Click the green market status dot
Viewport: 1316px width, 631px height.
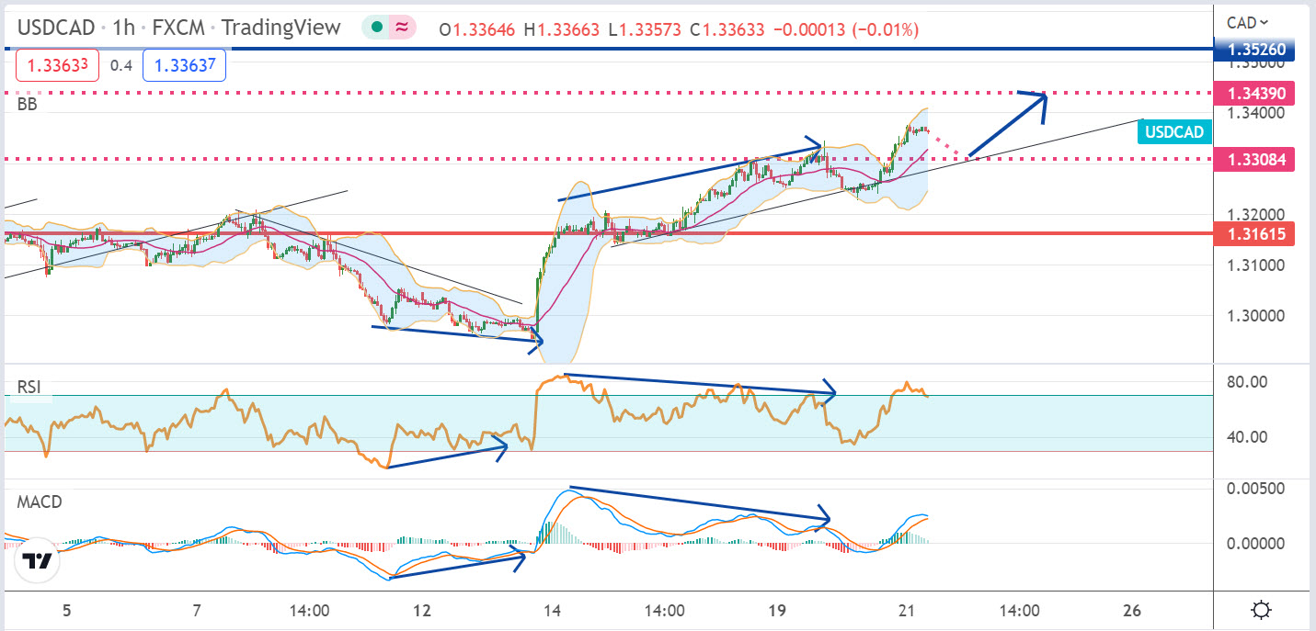click(377, 28)
